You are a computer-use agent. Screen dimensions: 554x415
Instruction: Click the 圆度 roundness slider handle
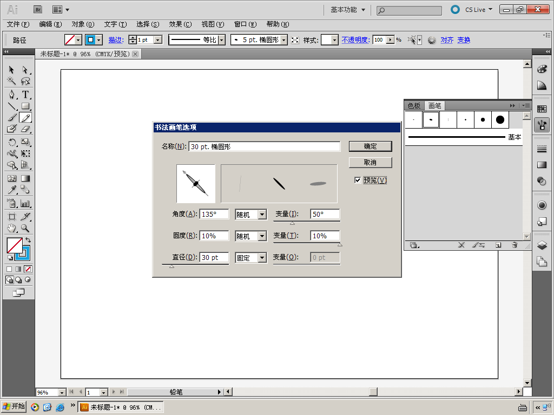[x=340, y=244]
